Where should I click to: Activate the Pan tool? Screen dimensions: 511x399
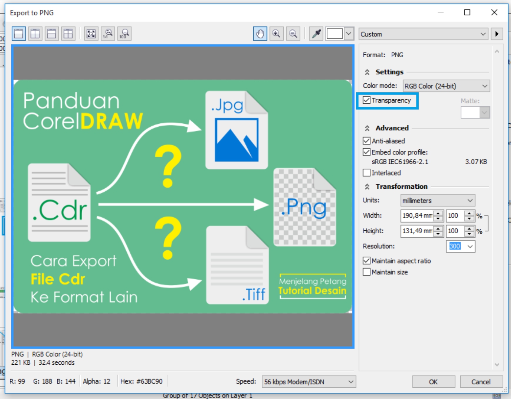pyautogui.click(x=260, y=33)
